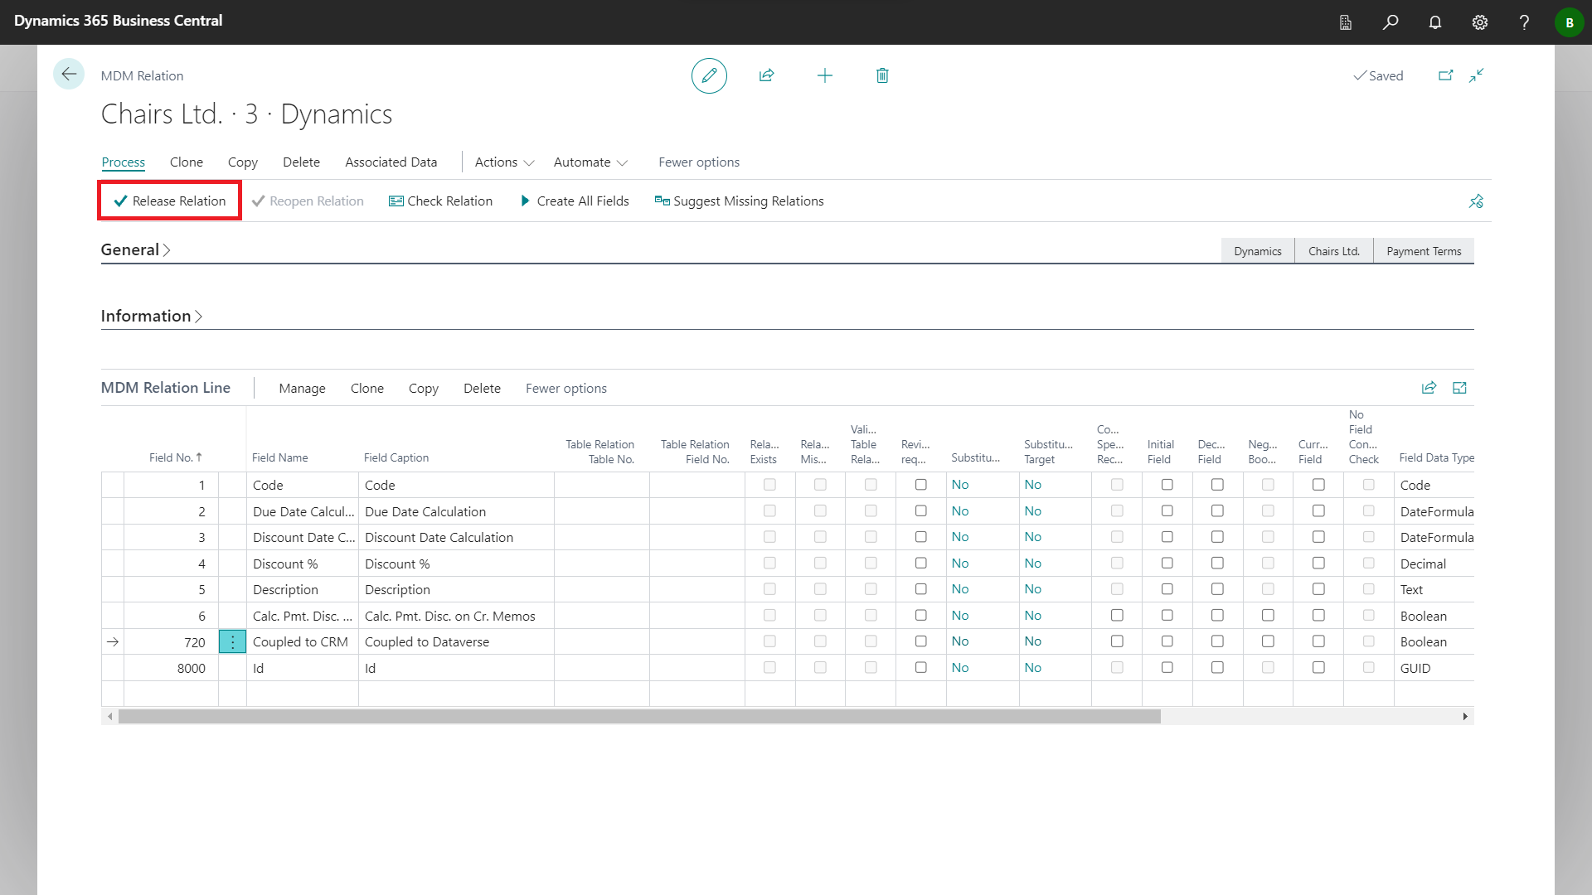The height and width of the screenshot is (895, 1592).
Task: Run Create All Fields action
Action: tap(574, 201)
